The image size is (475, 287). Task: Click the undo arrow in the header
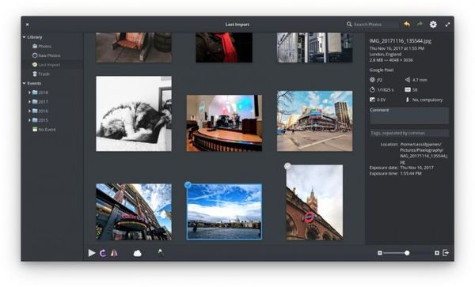[407, 24]
